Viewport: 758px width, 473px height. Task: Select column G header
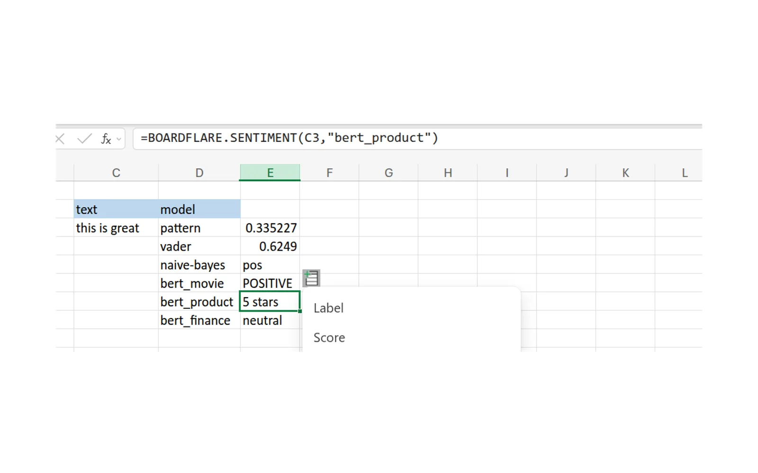click(x=388, y=173)
